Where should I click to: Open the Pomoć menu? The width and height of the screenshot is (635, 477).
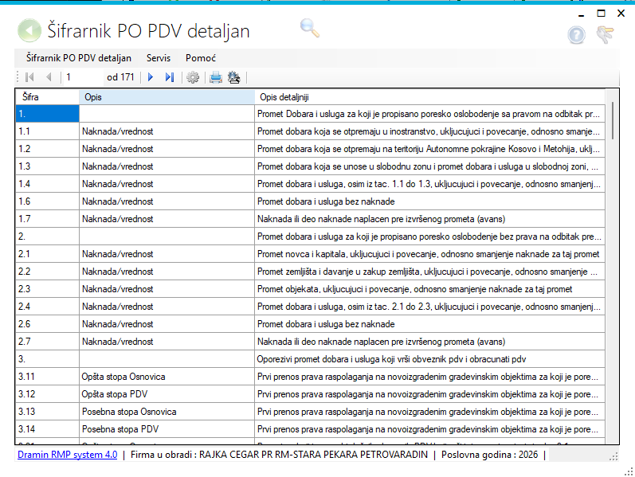pyautogui.click(x=201, y=58)
